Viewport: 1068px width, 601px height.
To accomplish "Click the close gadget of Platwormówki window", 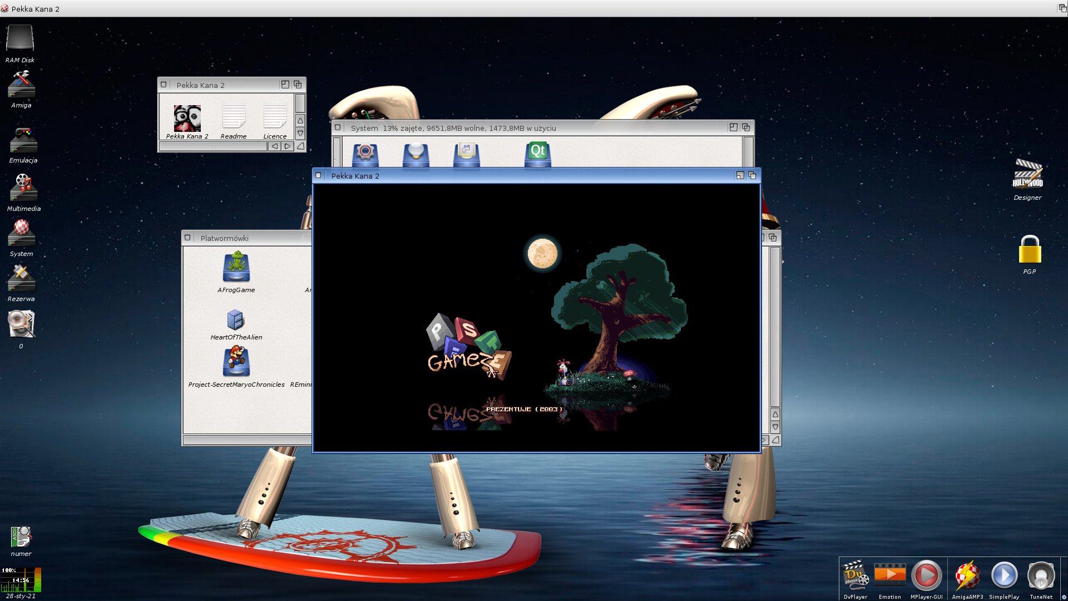I will tap(187, 238).
